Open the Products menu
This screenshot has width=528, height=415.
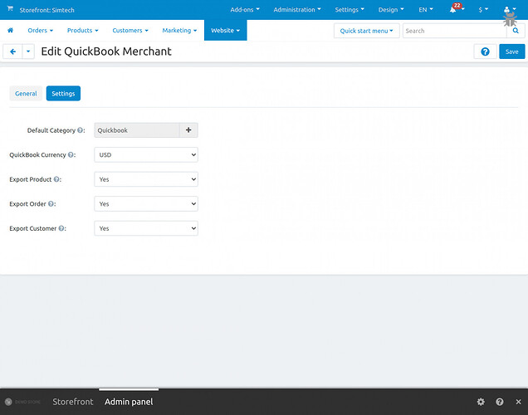[x=82, y=31]
